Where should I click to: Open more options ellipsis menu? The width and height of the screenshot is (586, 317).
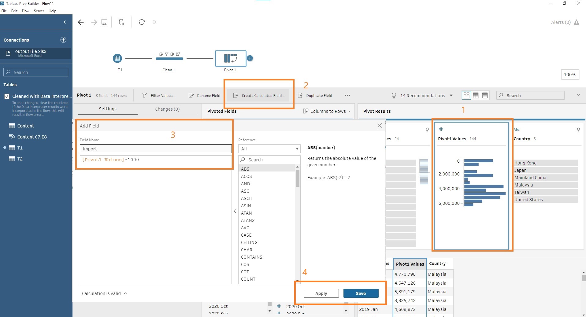pyautogui.click(x=347, y=95)
